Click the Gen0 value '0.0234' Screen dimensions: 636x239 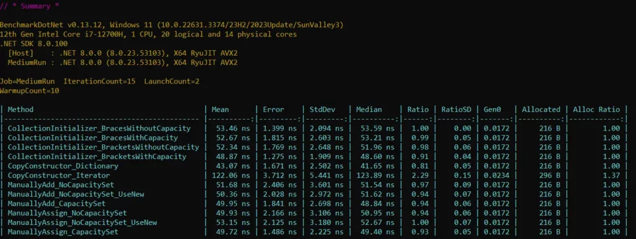[x=496, y=175]
